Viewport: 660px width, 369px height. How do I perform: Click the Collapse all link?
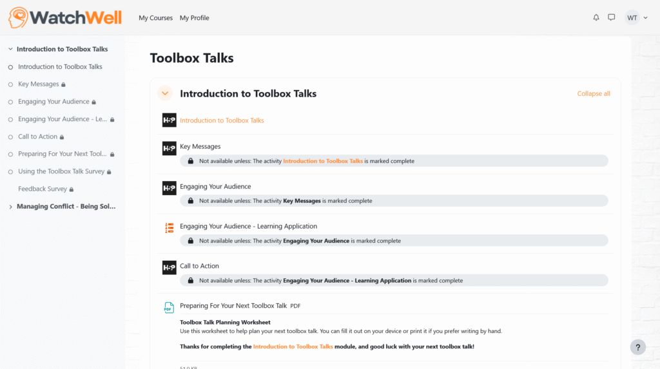pos(593,94)
